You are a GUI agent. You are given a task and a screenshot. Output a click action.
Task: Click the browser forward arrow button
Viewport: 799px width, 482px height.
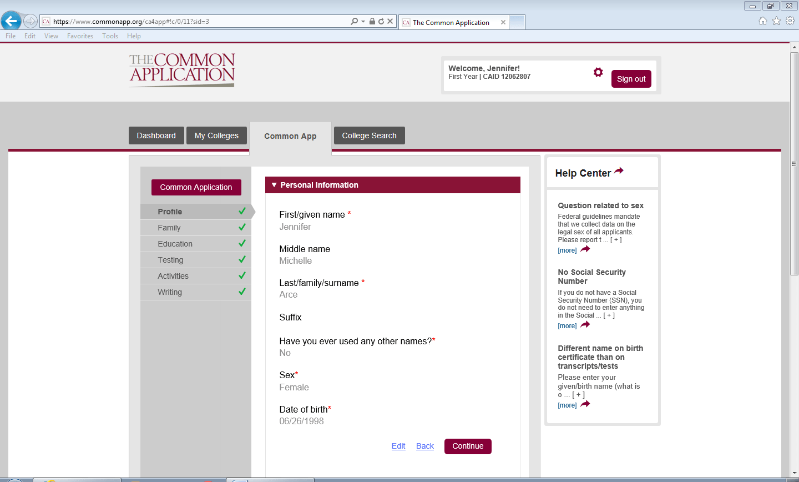[x=31, y=22]
